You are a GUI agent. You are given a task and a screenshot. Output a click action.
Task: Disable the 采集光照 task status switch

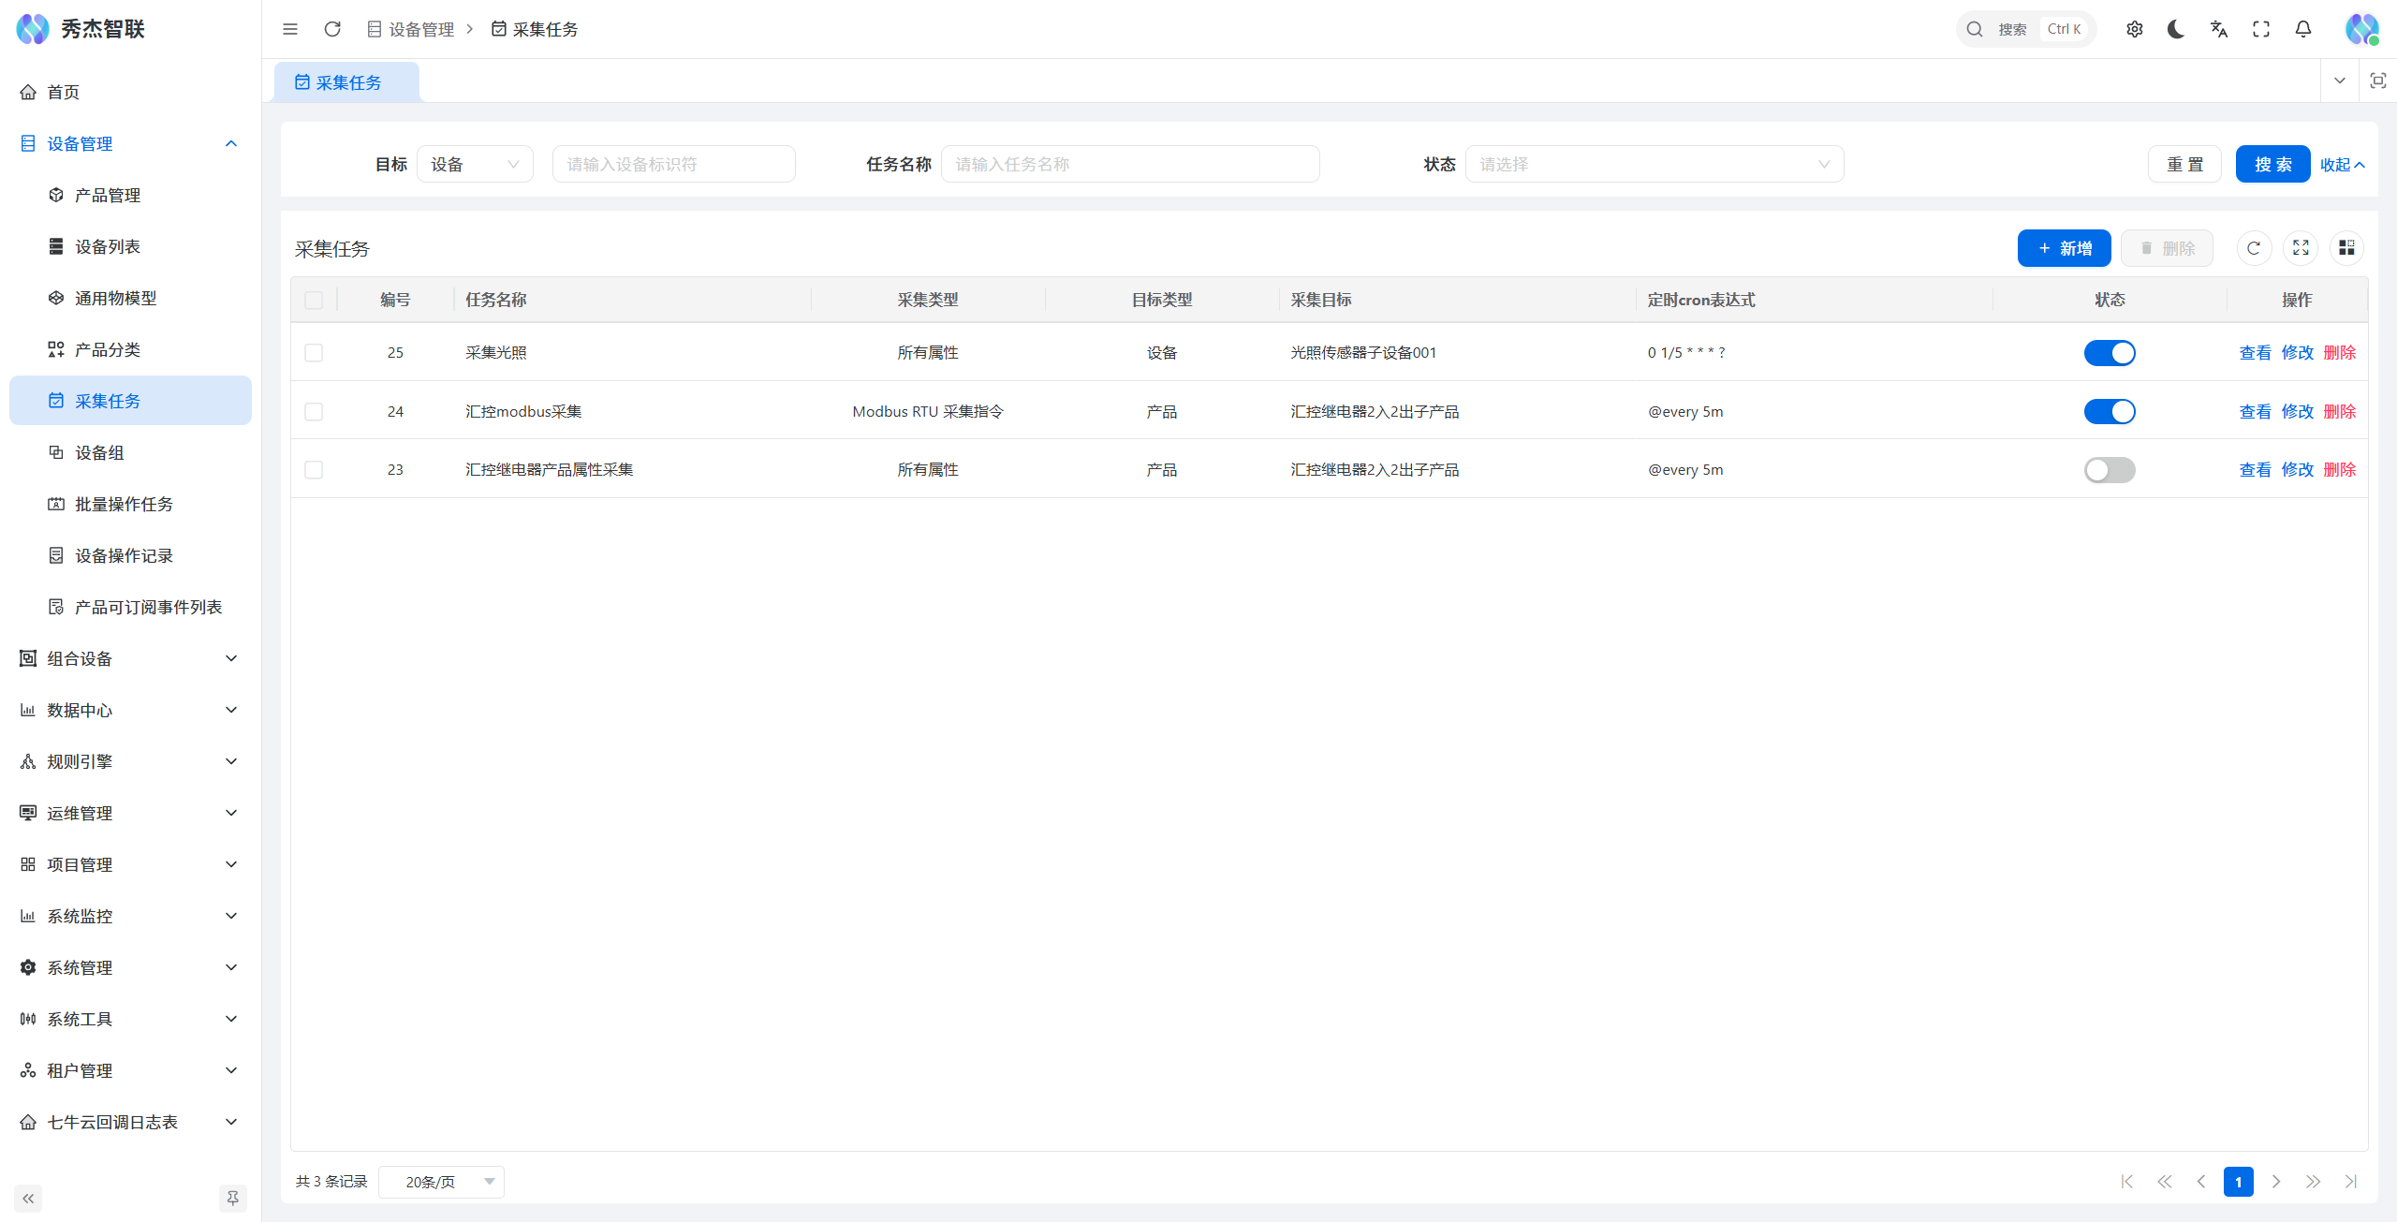click(2109, 353)
